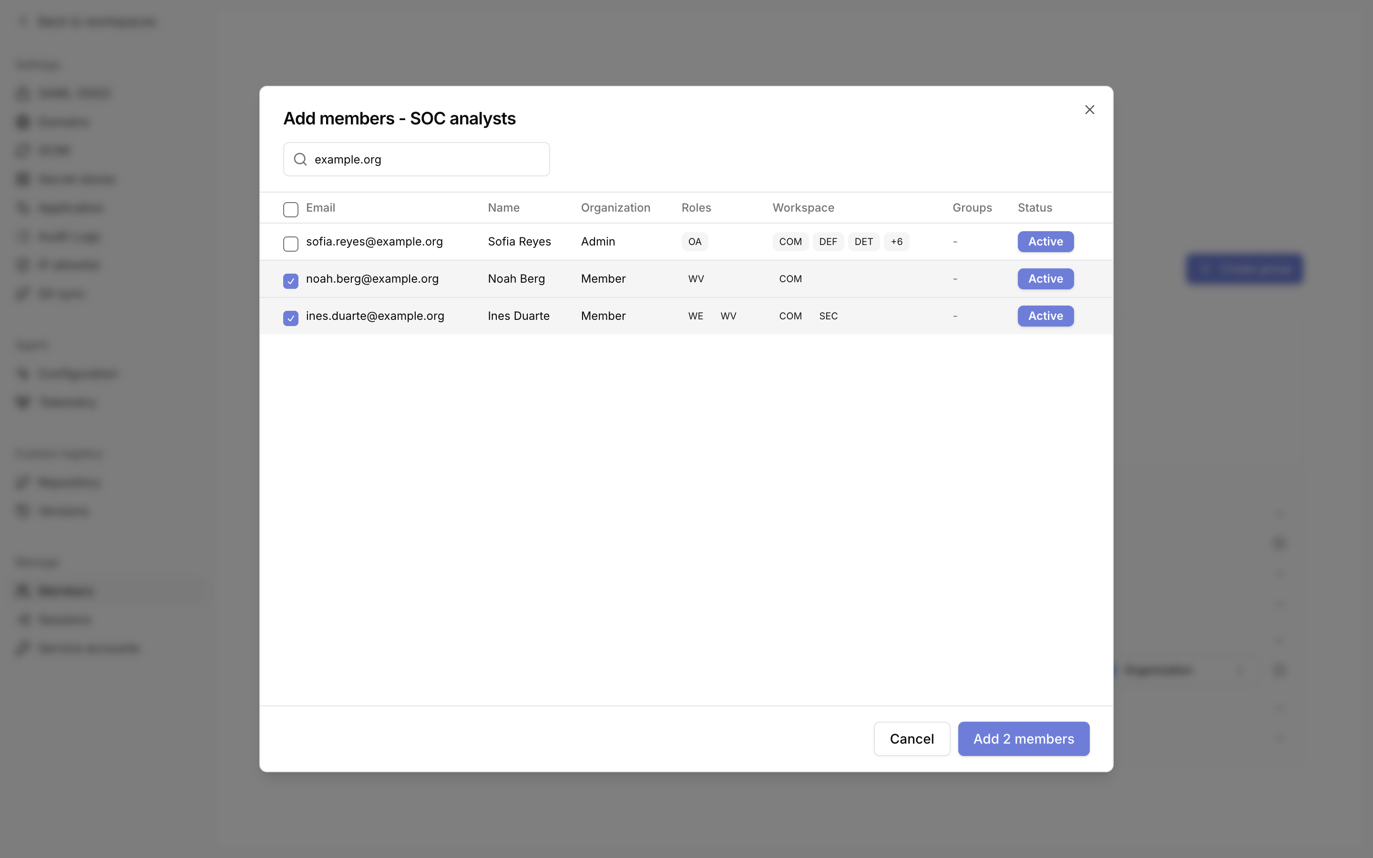
Task: Click the DEF workspace badge
Action: pos(828,242)
